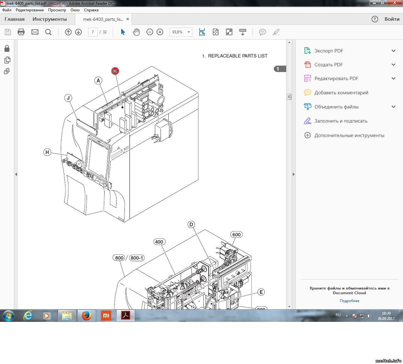The width and height of the screenshot is (403, 364).
Task: Zoom out with the minus button
Action: (x=150, y=32)
